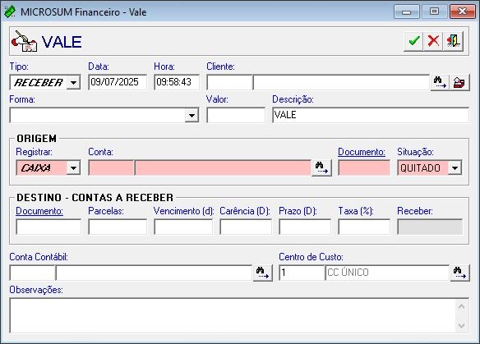Click the Conta Contábil description field
480x344 pixels.
[155, 273]
